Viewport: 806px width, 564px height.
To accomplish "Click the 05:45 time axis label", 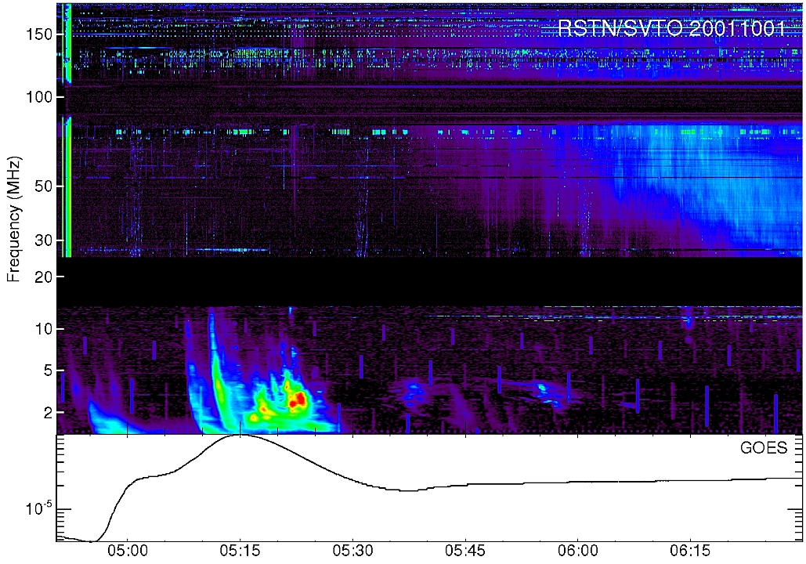I will (x=465, y=551).
